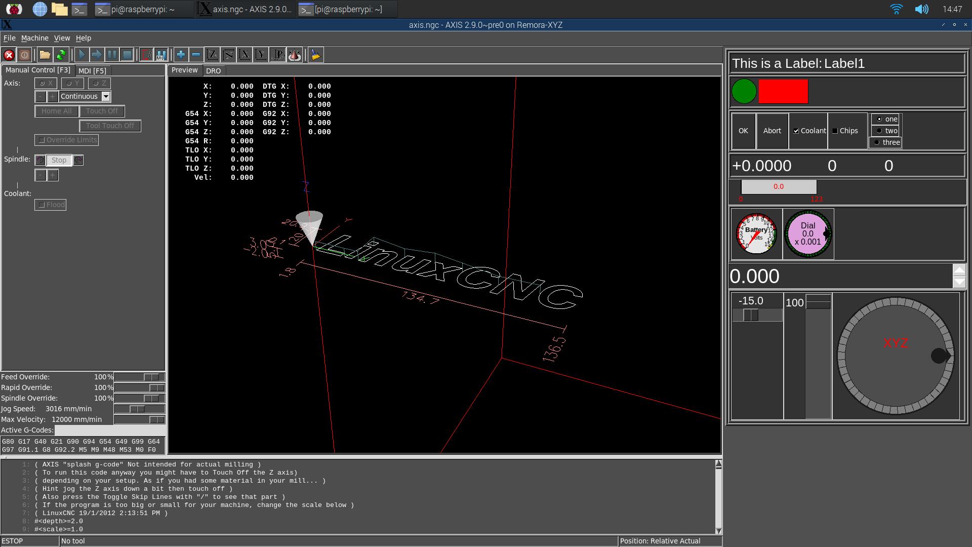Viewport: 972px width, 547px height.
Task: Click spindle Stop button
Action: pos(59,160)
